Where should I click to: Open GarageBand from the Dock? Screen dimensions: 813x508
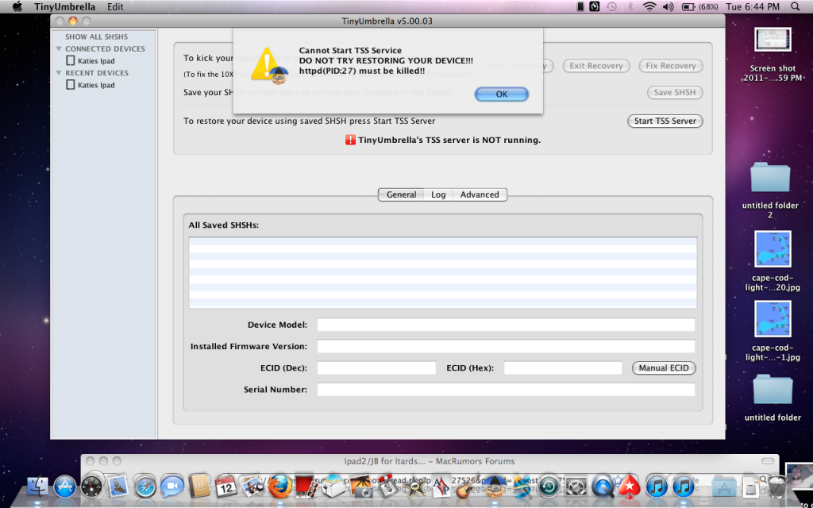466,487
